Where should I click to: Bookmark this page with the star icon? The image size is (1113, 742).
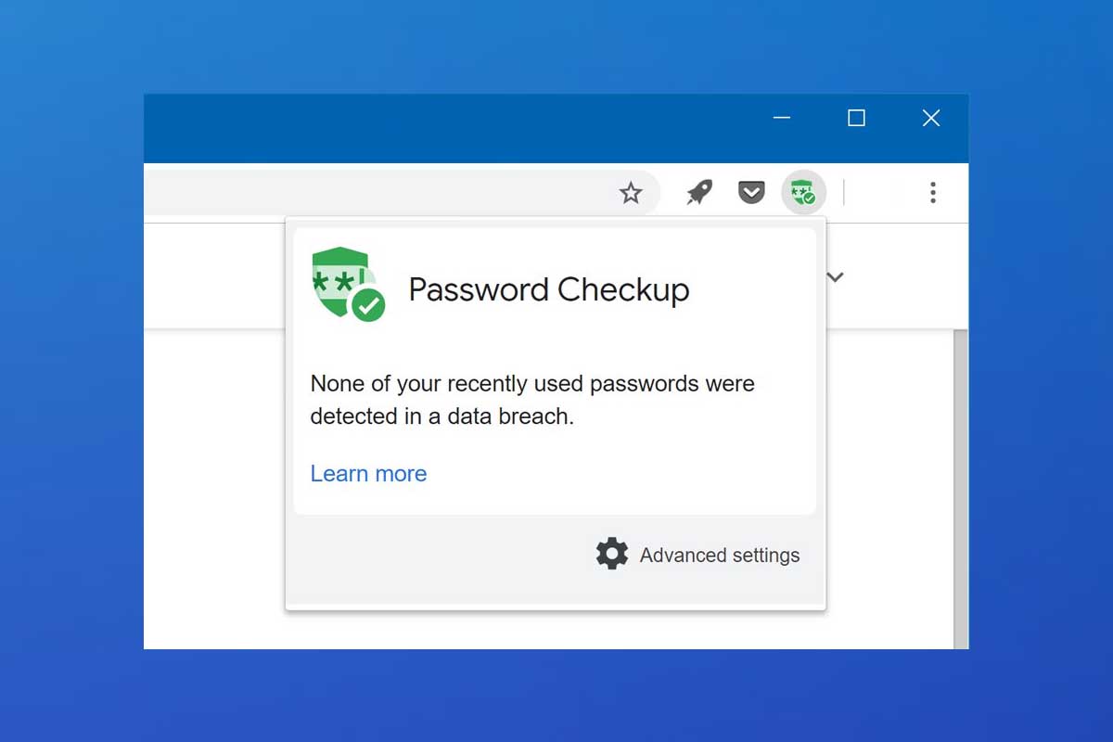coord(631,193)
